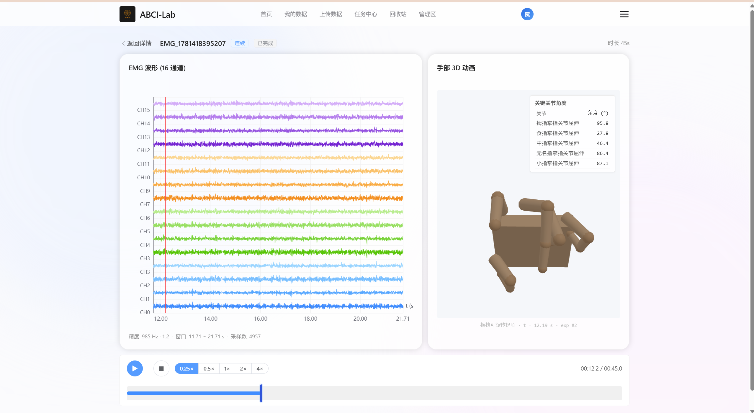Click the 连续 tag
Screen dimensions: 754x413
point(240,43)
